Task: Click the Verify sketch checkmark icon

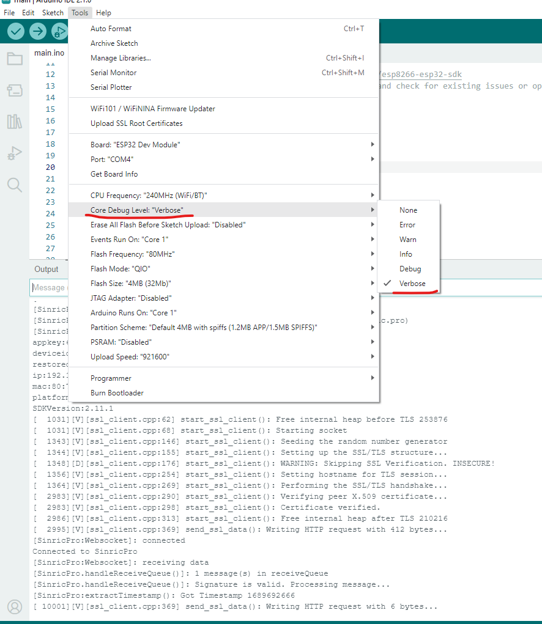Action: tap(15, 31)
